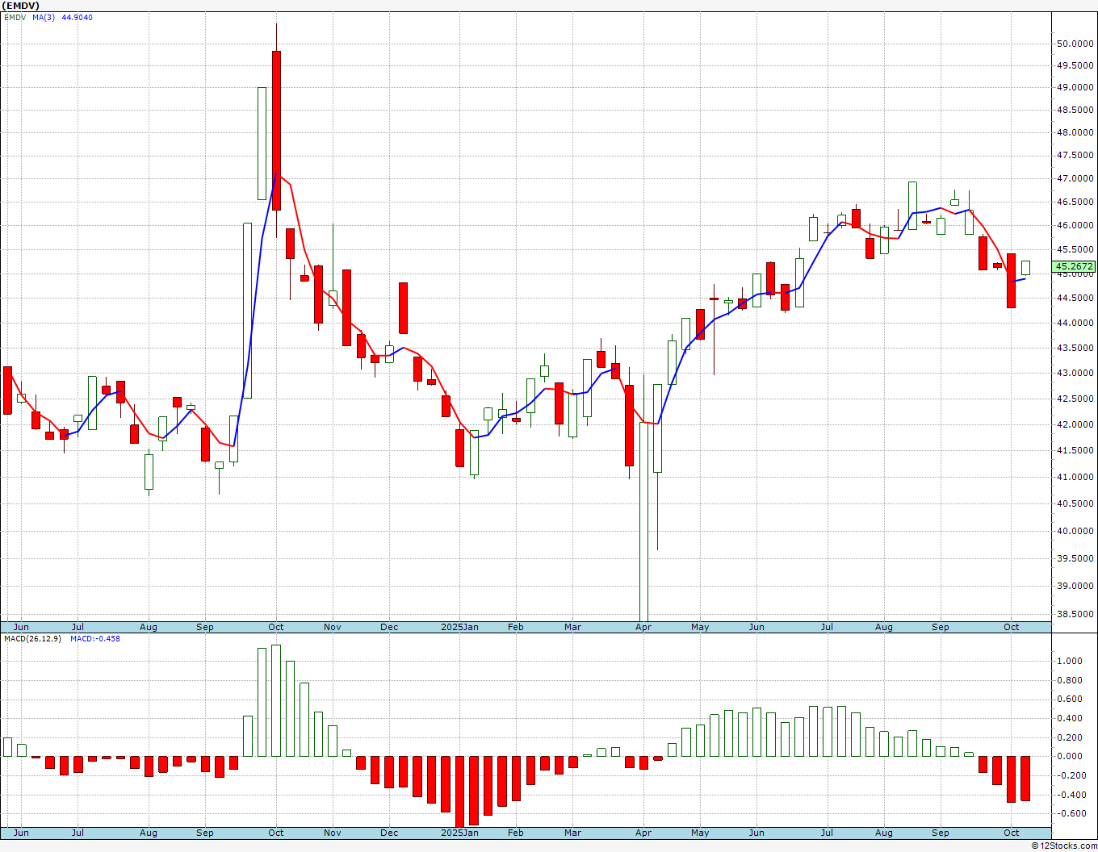
Task: Click the 40.0000 price axis label
Action: pos(1075,531)
